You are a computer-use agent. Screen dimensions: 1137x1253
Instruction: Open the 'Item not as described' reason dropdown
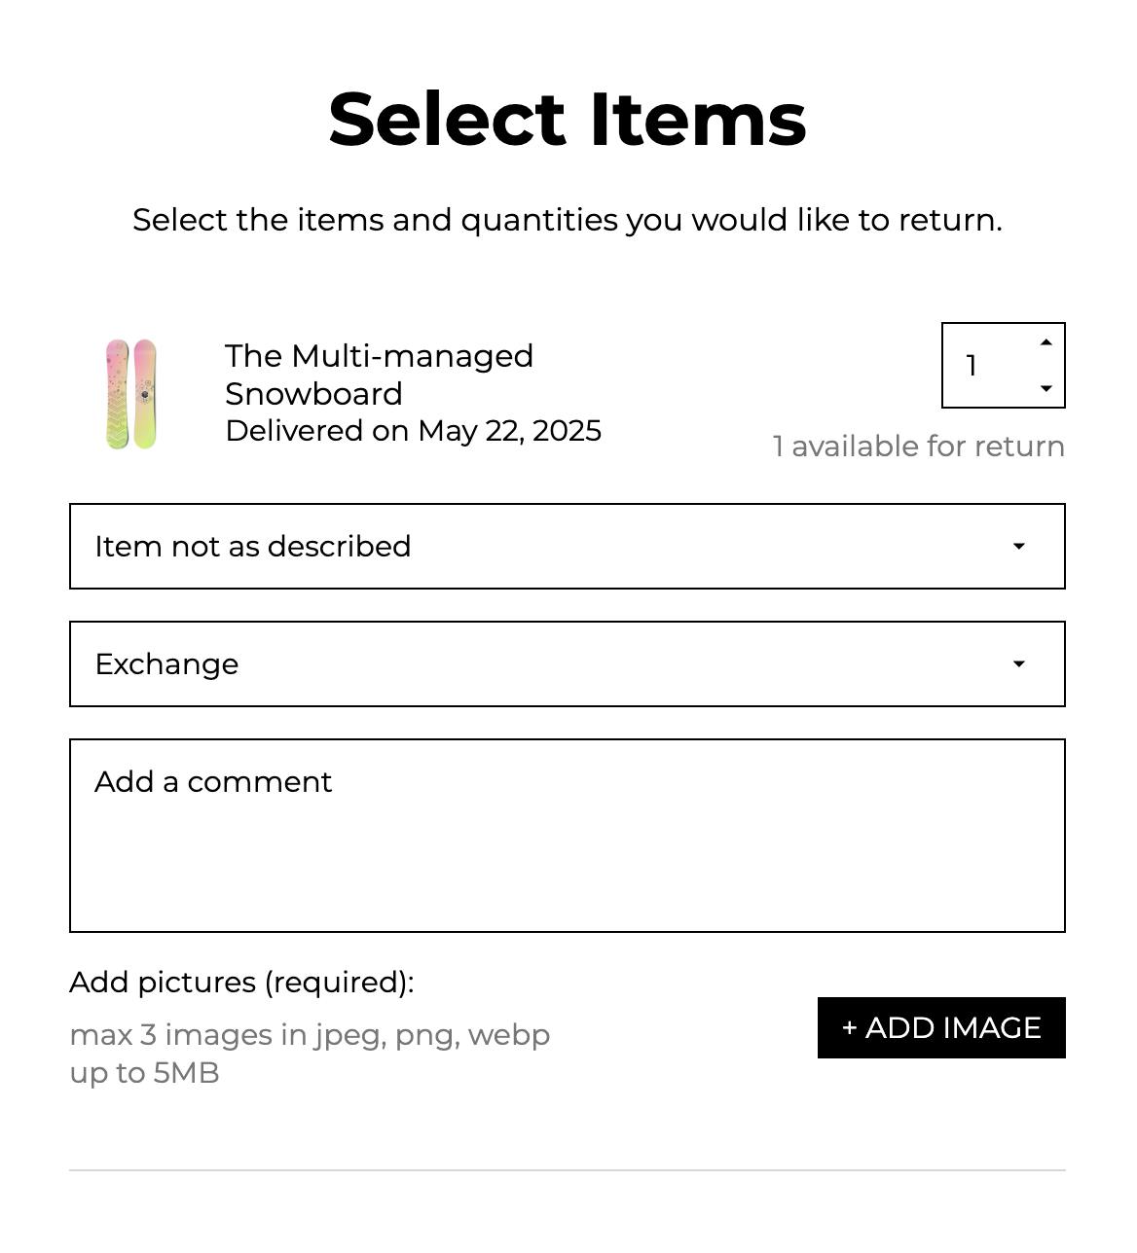pyautogui.click(x=568, y=547)
